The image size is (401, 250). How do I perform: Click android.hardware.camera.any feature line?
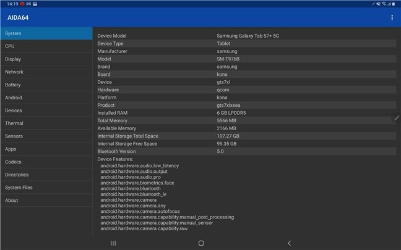[x=132, y=206]
